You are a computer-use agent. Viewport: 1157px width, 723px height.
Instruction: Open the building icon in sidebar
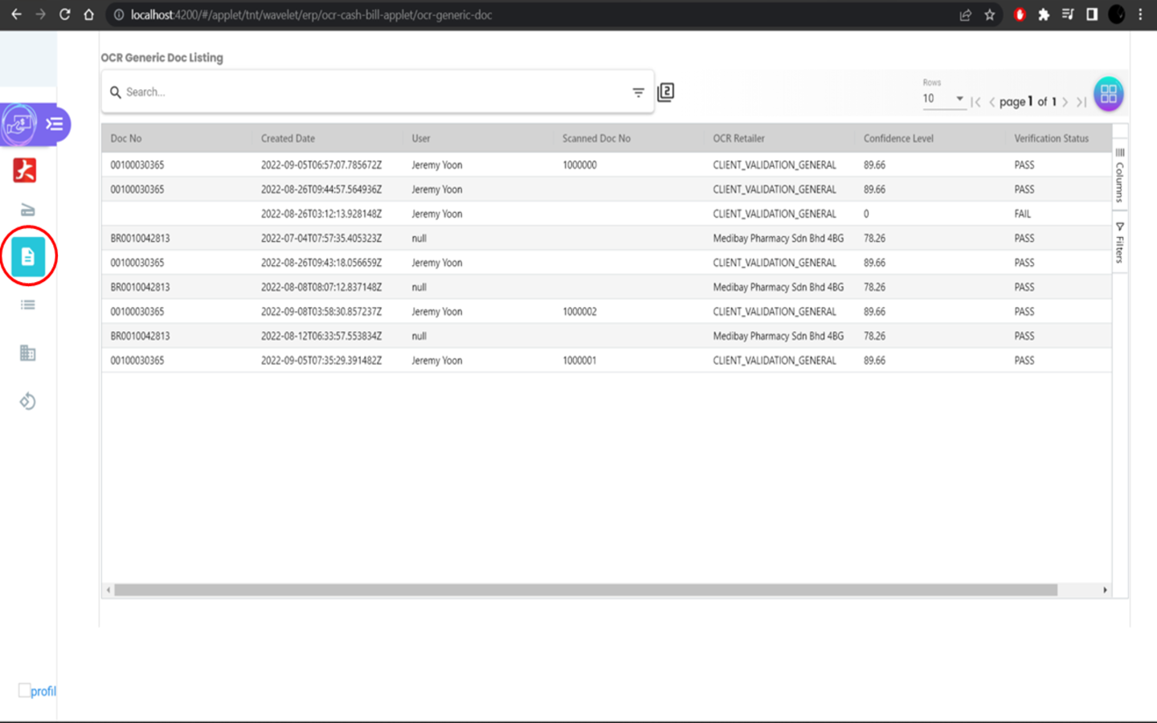tap(28, 353)
